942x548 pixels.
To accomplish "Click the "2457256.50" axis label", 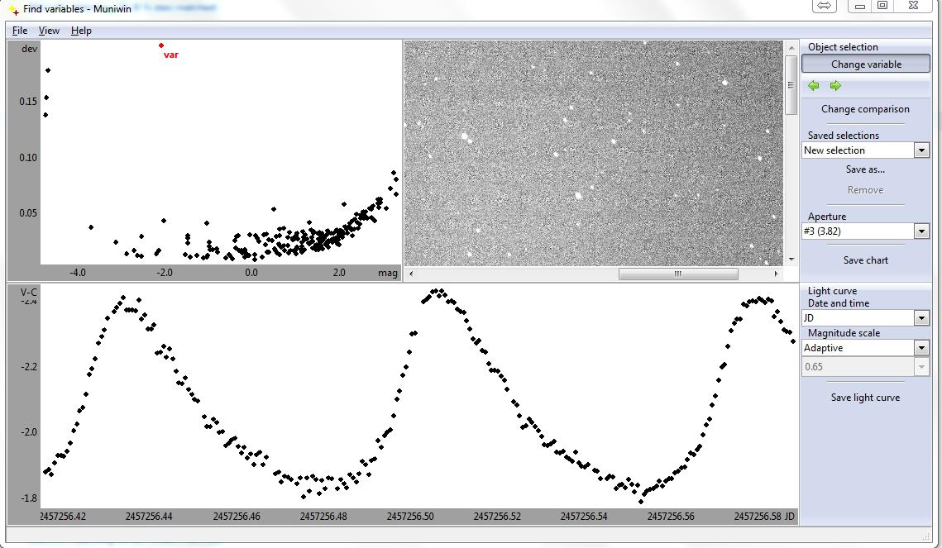I will point(409,517).
